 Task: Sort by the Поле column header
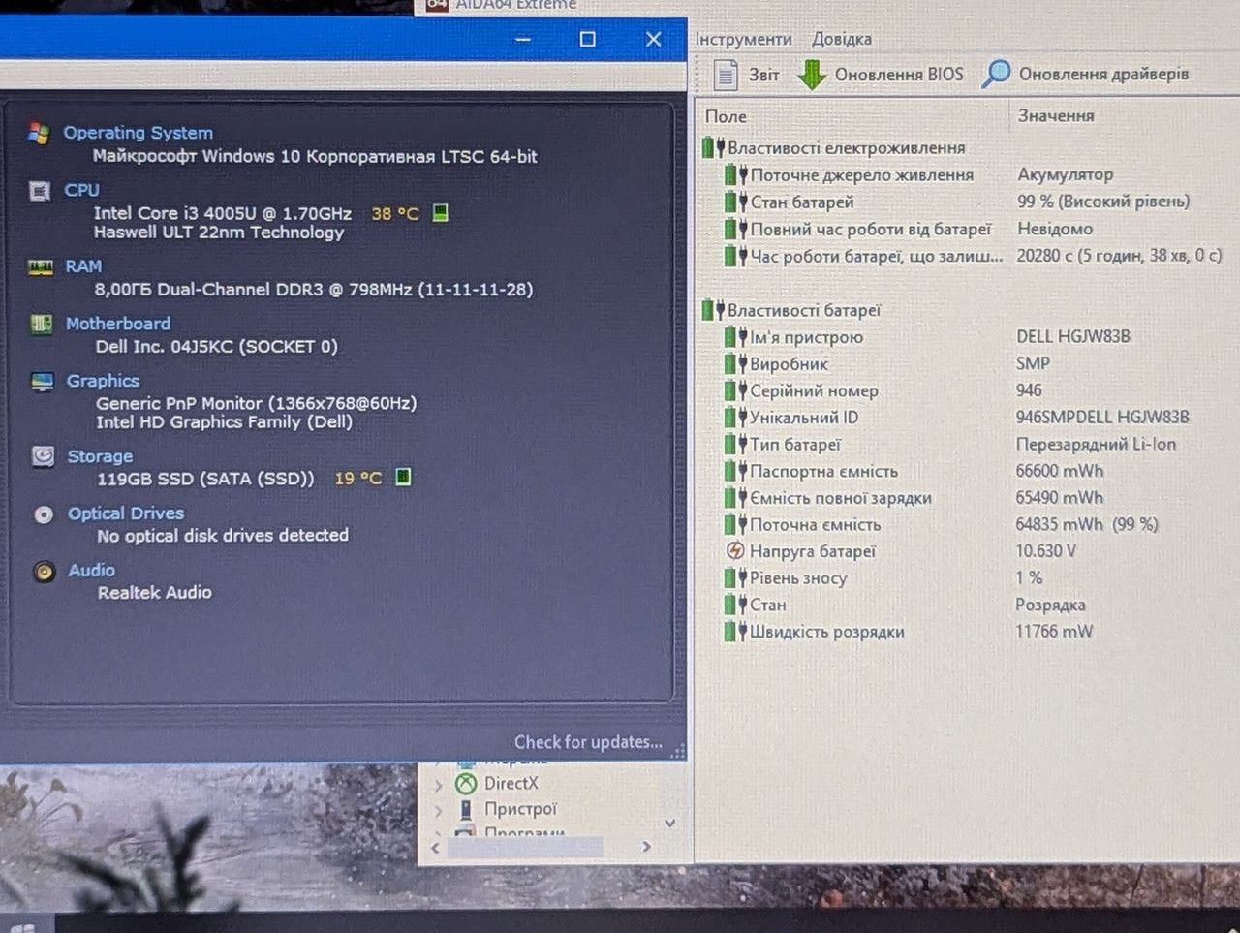726,116
